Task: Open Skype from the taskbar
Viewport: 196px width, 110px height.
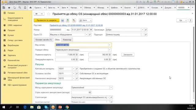Action: (46, 107)
